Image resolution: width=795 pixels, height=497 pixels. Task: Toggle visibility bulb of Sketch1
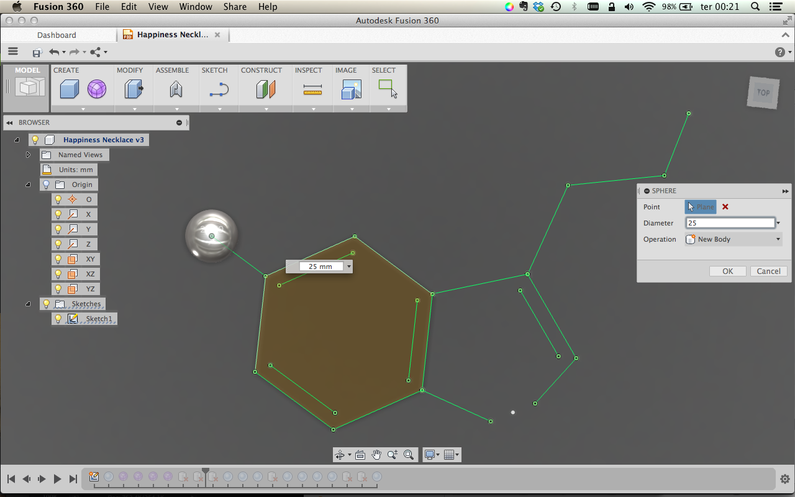(x=58, y=319)
